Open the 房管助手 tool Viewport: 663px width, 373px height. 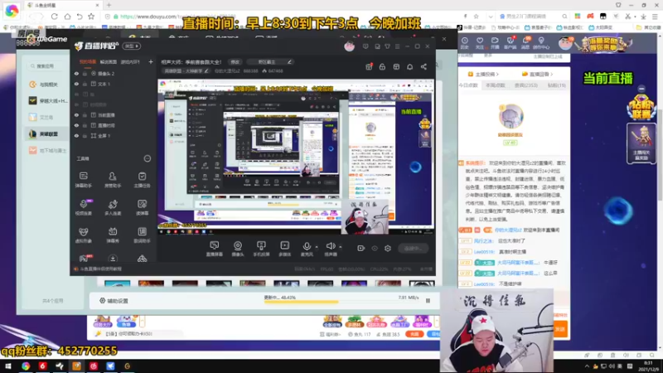coord(113,179)
